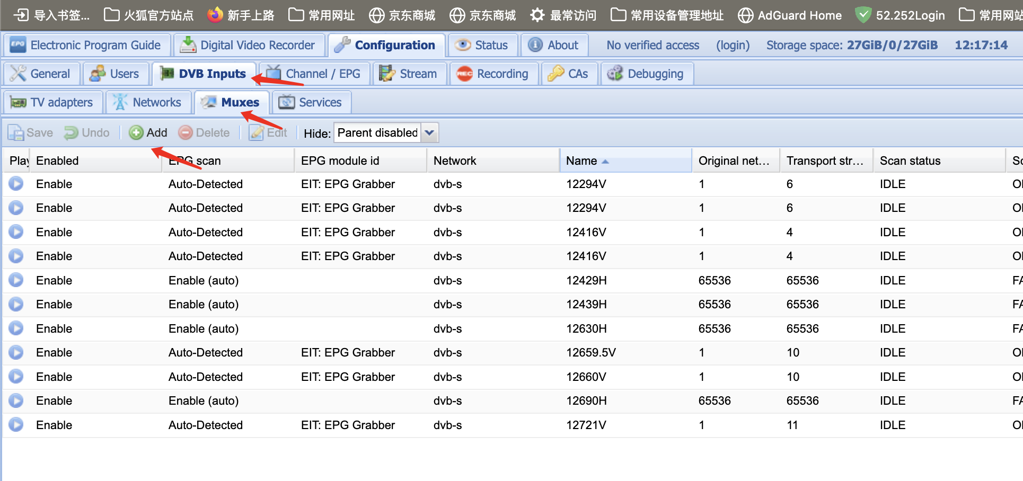This screenshot has width=1023, height=481.
Task: Click the (login) link
Action: 733,46
